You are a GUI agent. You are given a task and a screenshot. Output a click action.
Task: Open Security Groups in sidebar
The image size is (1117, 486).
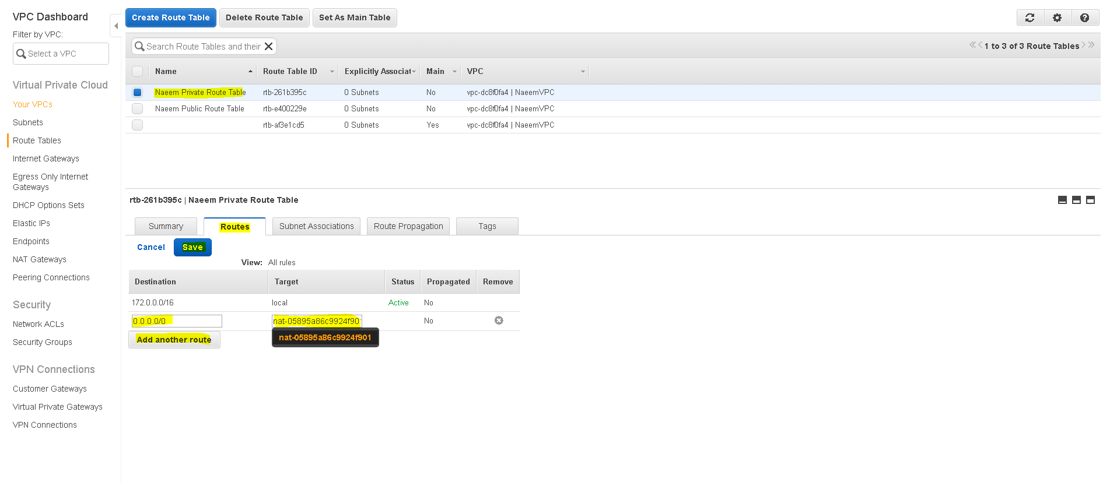pyautogui.click(x=43, y=342)
